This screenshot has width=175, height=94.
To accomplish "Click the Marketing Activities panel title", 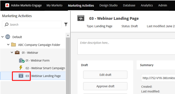I will (x=17, y=16).
